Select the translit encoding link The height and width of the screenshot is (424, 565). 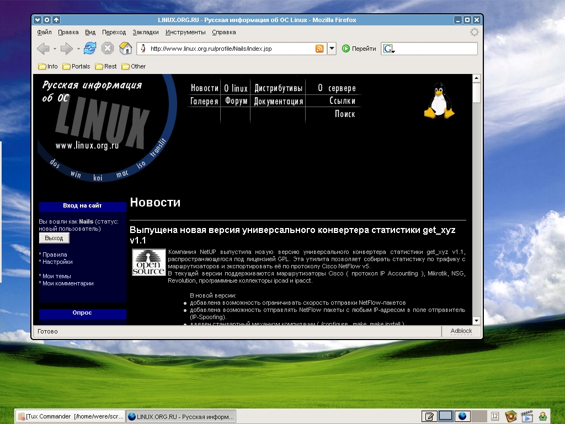coord(158,147)
